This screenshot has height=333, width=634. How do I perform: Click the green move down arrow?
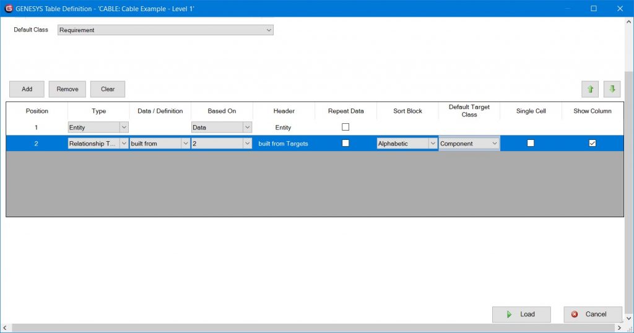coord(612,89)
